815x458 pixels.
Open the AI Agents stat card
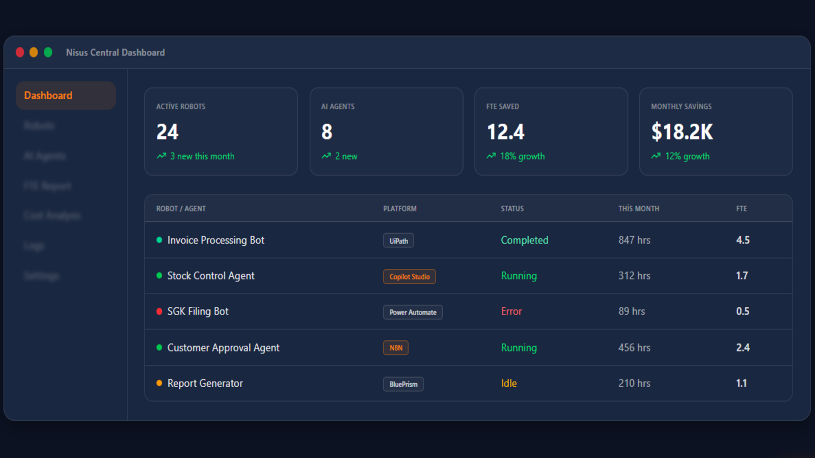[387, 131]
